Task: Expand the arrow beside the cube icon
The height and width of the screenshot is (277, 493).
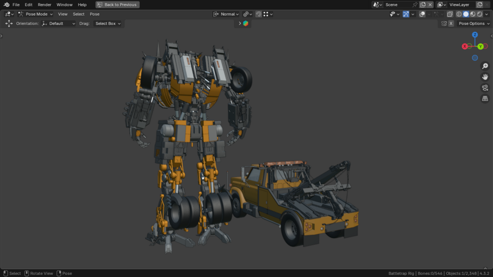Action: tap(239, 24)
